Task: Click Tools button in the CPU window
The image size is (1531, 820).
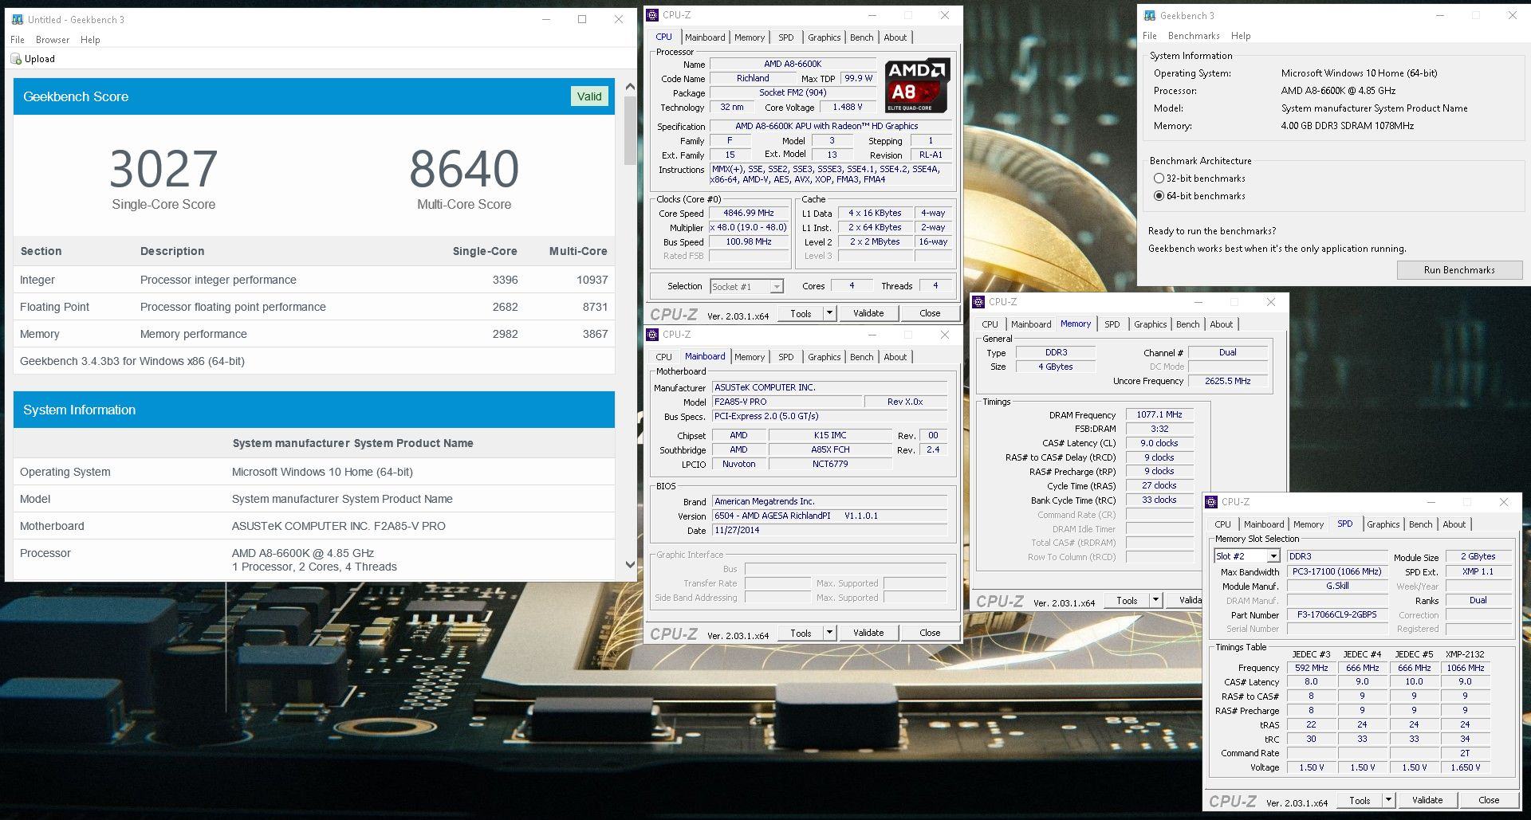Action: coord(801,313)
